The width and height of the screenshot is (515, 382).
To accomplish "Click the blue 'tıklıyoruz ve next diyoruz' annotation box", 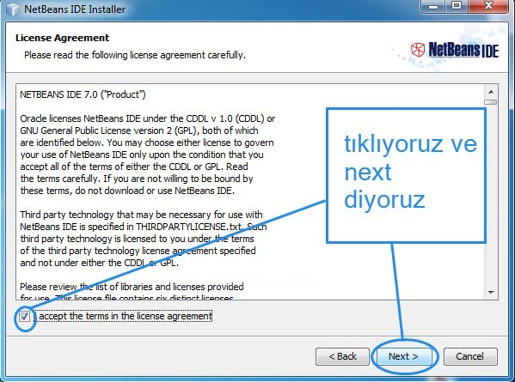I will coord(406,176).
